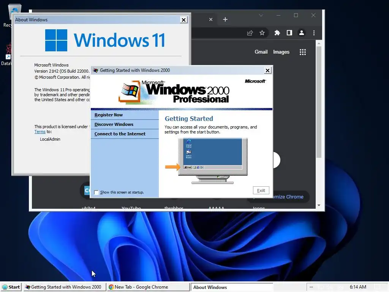This screenshot has height=292, width=389.
Task: Bookmark this tab with the star icon
Action: coord(262,33)
